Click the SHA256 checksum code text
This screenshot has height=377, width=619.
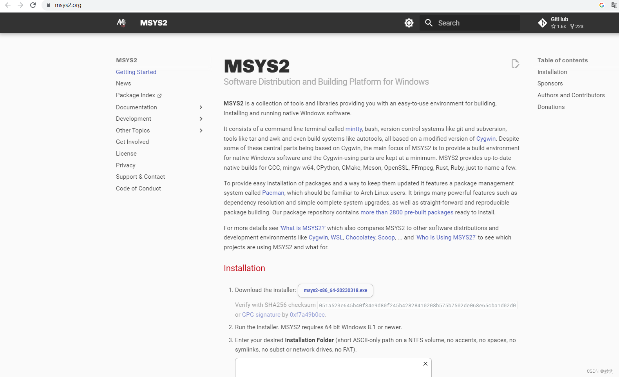coord(417,305)
